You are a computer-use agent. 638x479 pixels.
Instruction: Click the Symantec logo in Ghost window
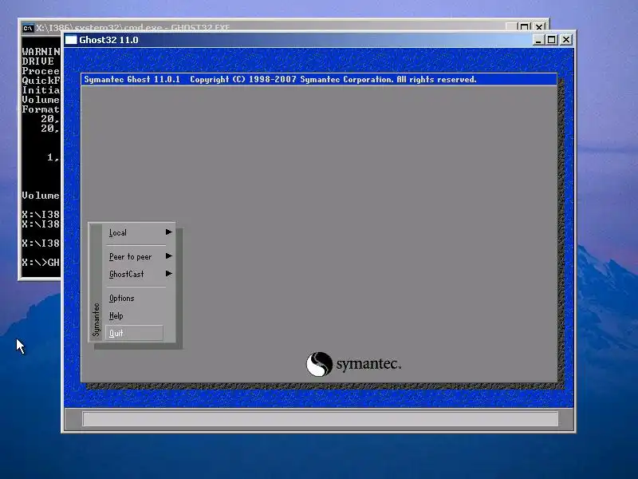tap(353, 364)
